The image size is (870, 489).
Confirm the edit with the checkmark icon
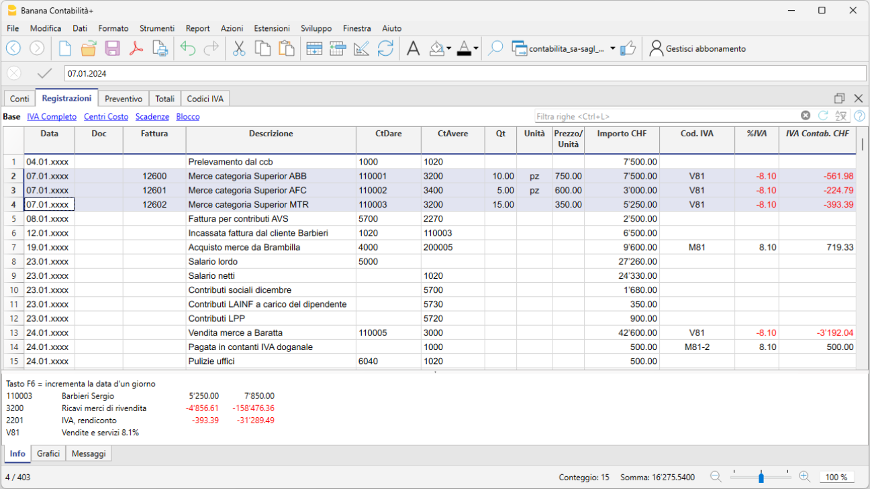(45, 73)
